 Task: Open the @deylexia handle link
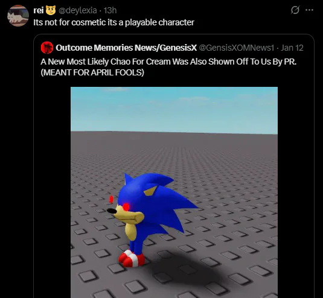tap(78, 10)
